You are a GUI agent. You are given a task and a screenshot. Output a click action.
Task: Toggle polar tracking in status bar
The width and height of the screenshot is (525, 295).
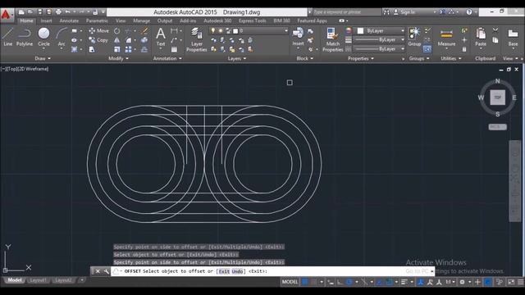349,282
